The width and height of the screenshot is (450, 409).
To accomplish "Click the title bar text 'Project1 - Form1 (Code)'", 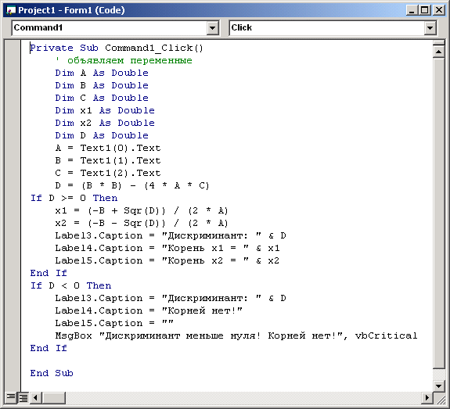I will [71, 10].
